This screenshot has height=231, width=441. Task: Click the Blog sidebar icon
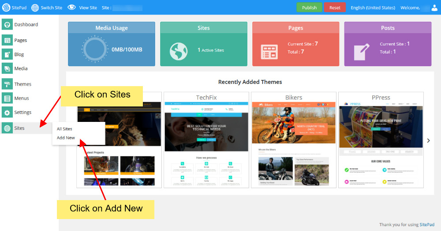click(x=7, y=54)
